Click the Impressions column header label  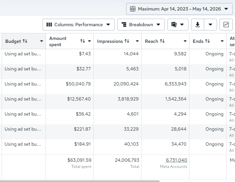(110, 41)
